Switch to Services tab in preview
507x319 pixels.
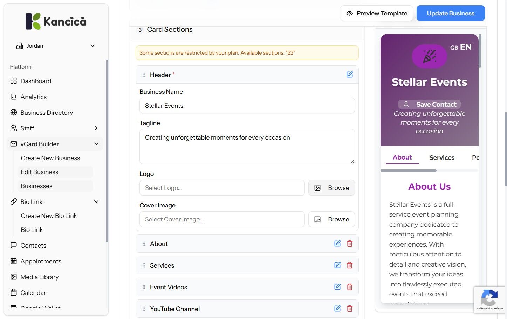[x=442, y=158]
